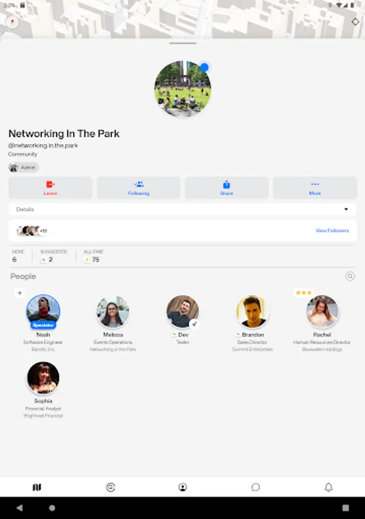365x519 pixels.
Task: Open the notifications bell icon
Action: pos(328,487)
